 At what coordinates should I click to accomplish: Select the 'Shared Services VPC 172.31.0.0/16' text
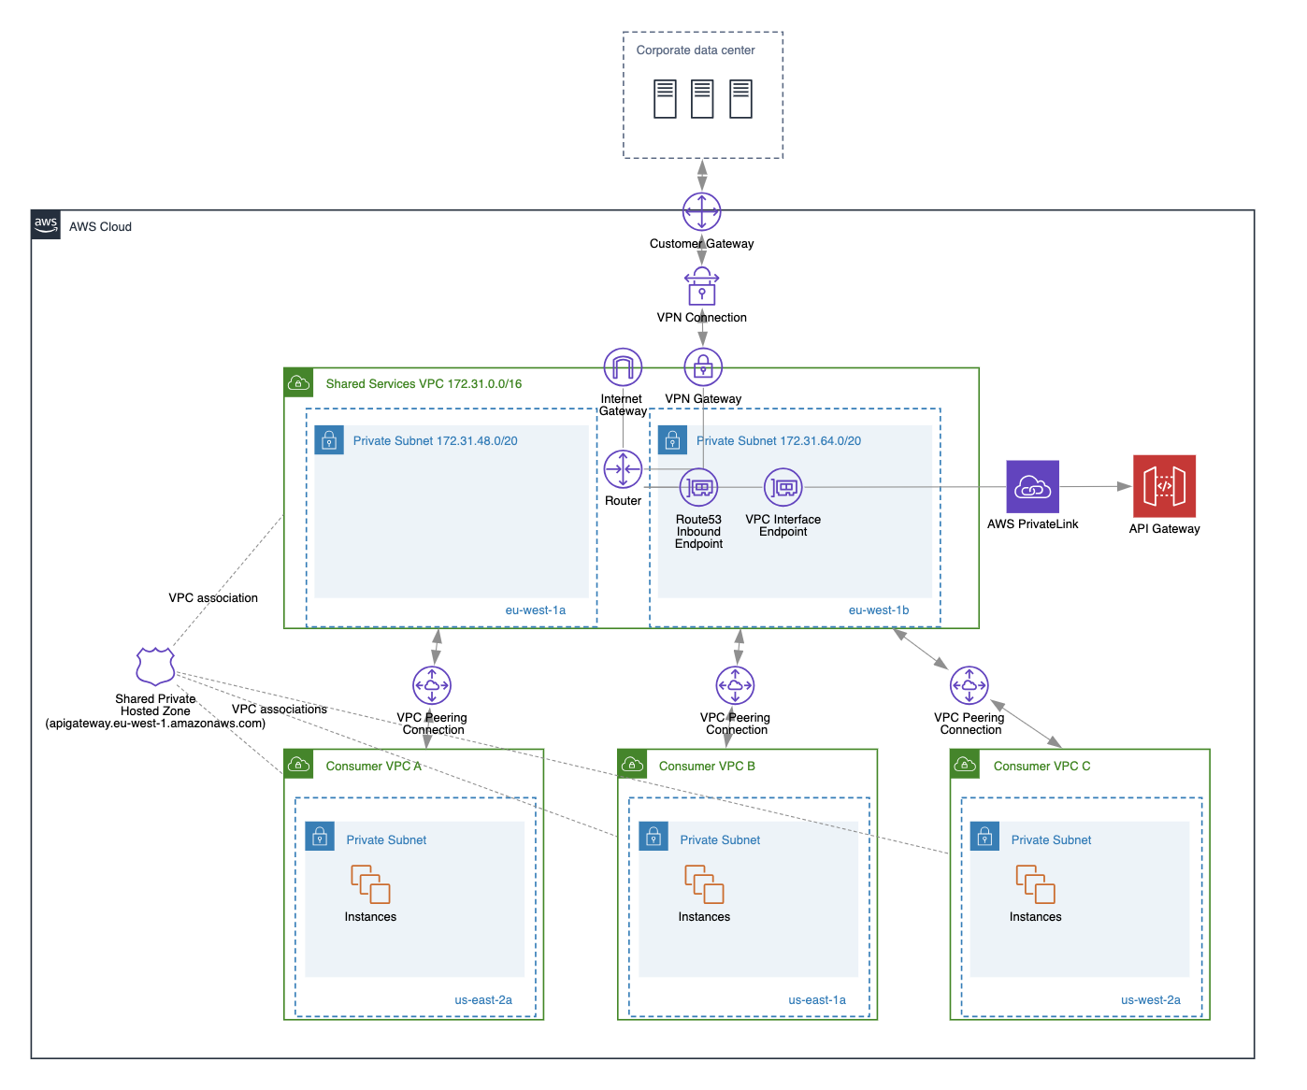pyautogui.click(x=424, y=383)
